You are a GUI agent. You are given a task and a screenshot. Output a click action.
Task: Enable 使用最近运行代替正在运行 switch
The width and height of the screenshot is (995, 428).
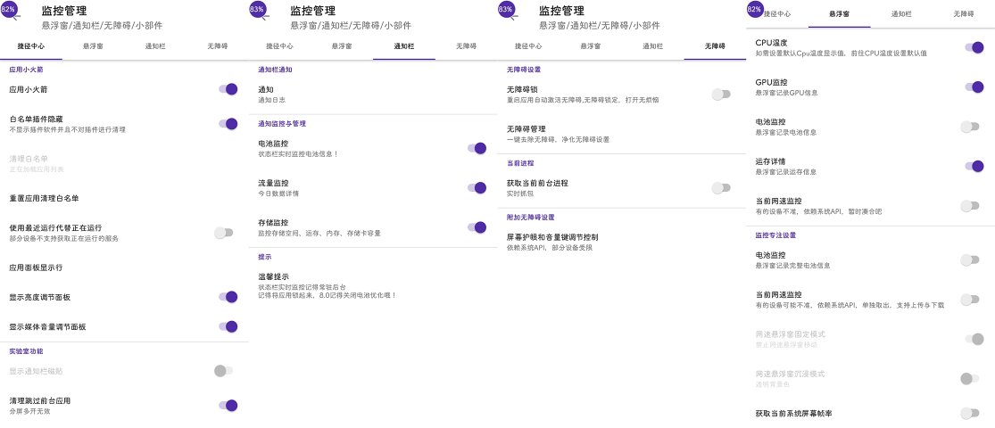(223, 233)
